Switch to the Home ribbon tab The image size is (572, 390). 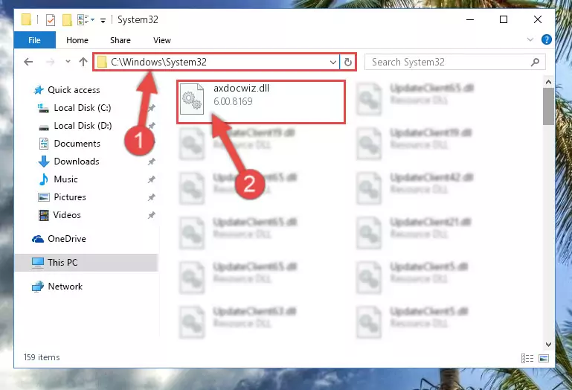click(77, 40)
